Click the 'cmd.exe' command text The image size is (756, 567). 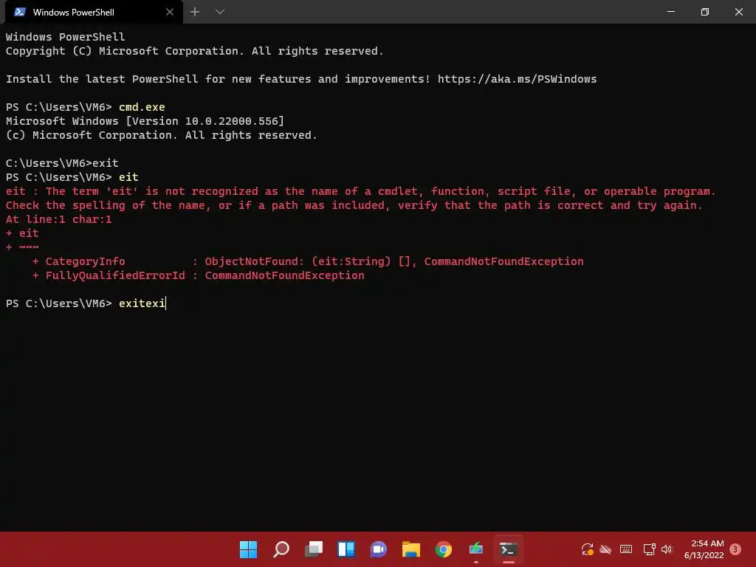(x=142, y=107)
